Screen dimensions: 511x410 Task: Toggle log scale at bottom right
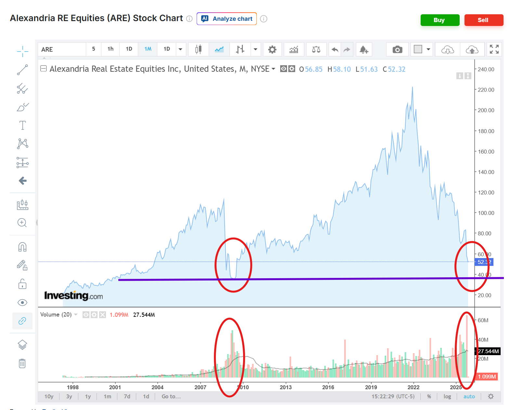[x=447, y=396]
